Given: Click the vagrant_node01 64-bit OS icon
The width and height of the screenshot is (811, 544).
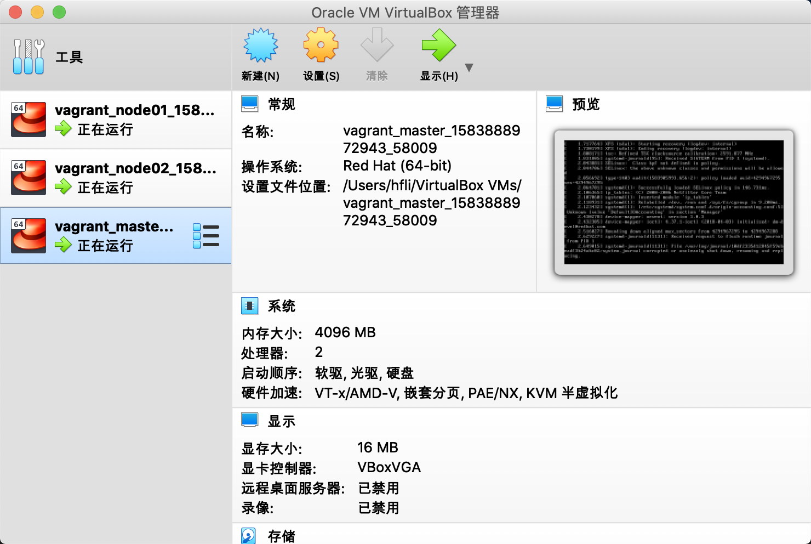Looking at the screenshot, I should pos(28,120).
